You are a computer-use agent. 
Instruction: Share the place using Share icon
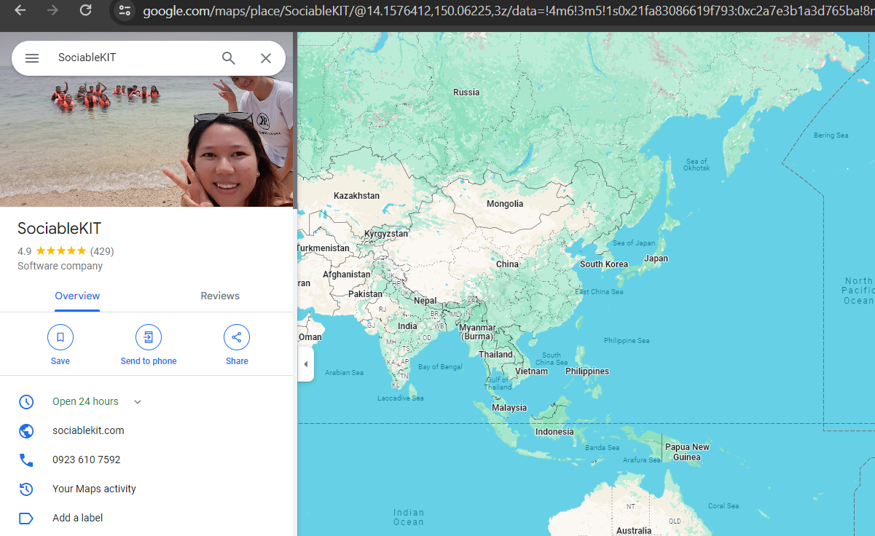[237, 337]
